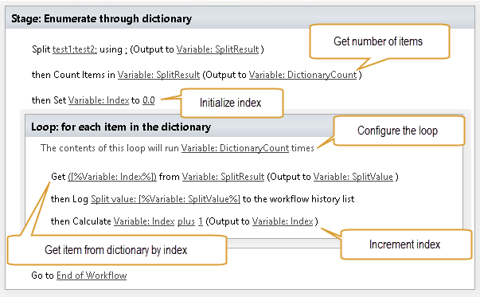Click 'Variable: DictionaryCount' in loop run times

pyautogui.click(x=235, y=148)
